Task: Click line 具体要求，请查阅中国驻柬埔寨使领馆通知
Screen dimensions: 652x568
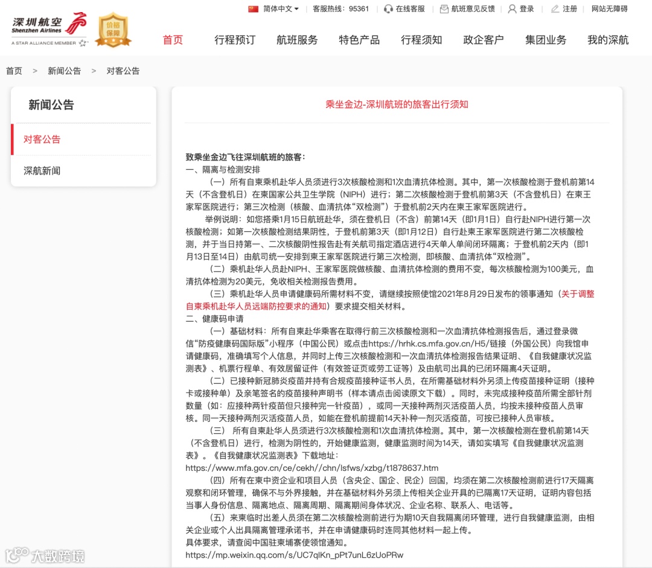Action: click(x=267, y=543)
